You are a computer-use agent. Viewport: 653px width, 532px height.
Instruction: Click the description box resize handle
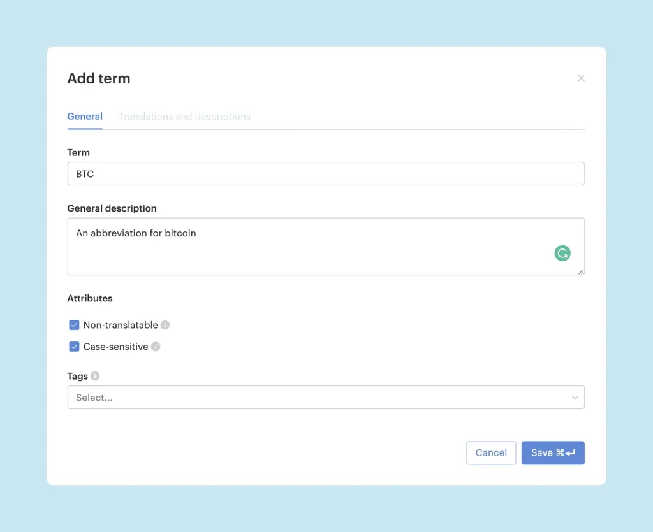pyautogui.click(x=580, y=271)
